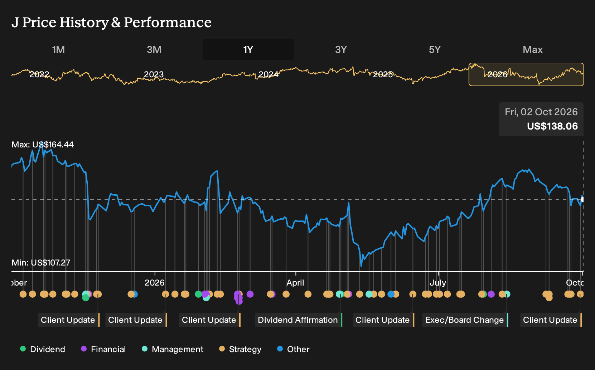The height and width of the screenshot is (370, 595).
Task: Click the purple financial dot right of the stacked pair
Action: 250,294
